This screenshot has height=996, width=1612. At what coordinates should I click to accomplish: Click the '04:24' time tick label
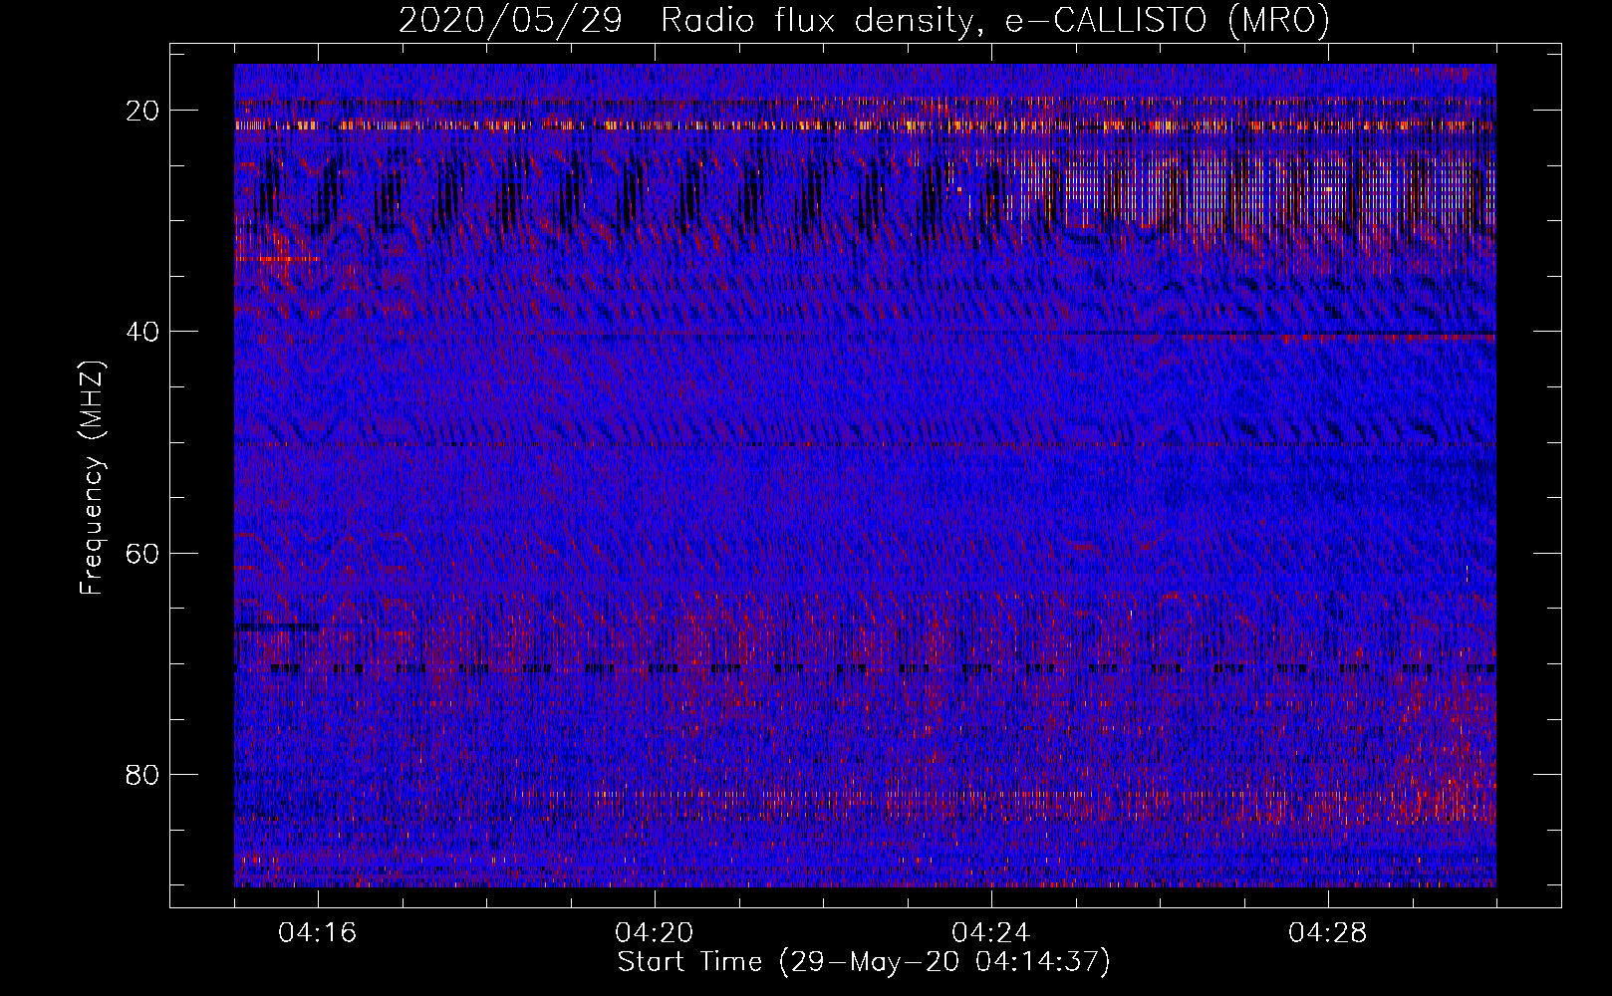pos(991,932)
